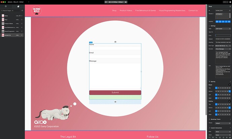Click the Email input field

pyautogui.click(x=115, y=57)
